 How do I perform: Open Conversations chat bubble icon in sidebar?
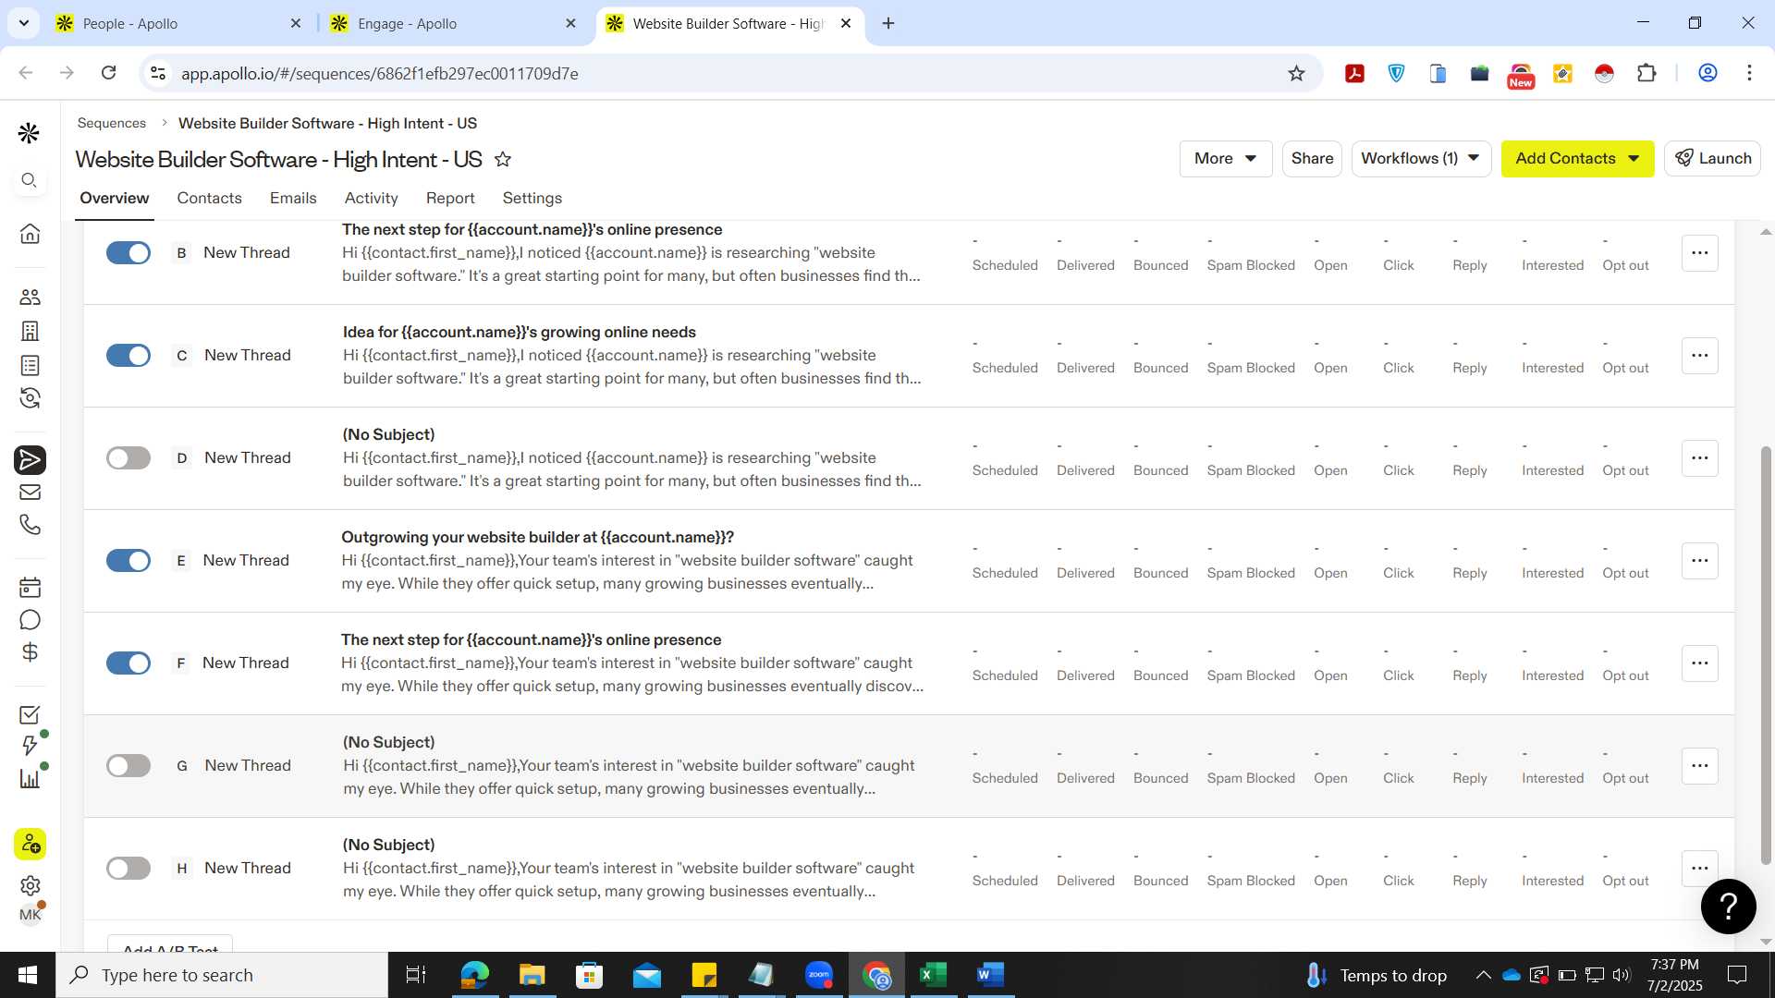pyautogui.click(x=30, y=620)
